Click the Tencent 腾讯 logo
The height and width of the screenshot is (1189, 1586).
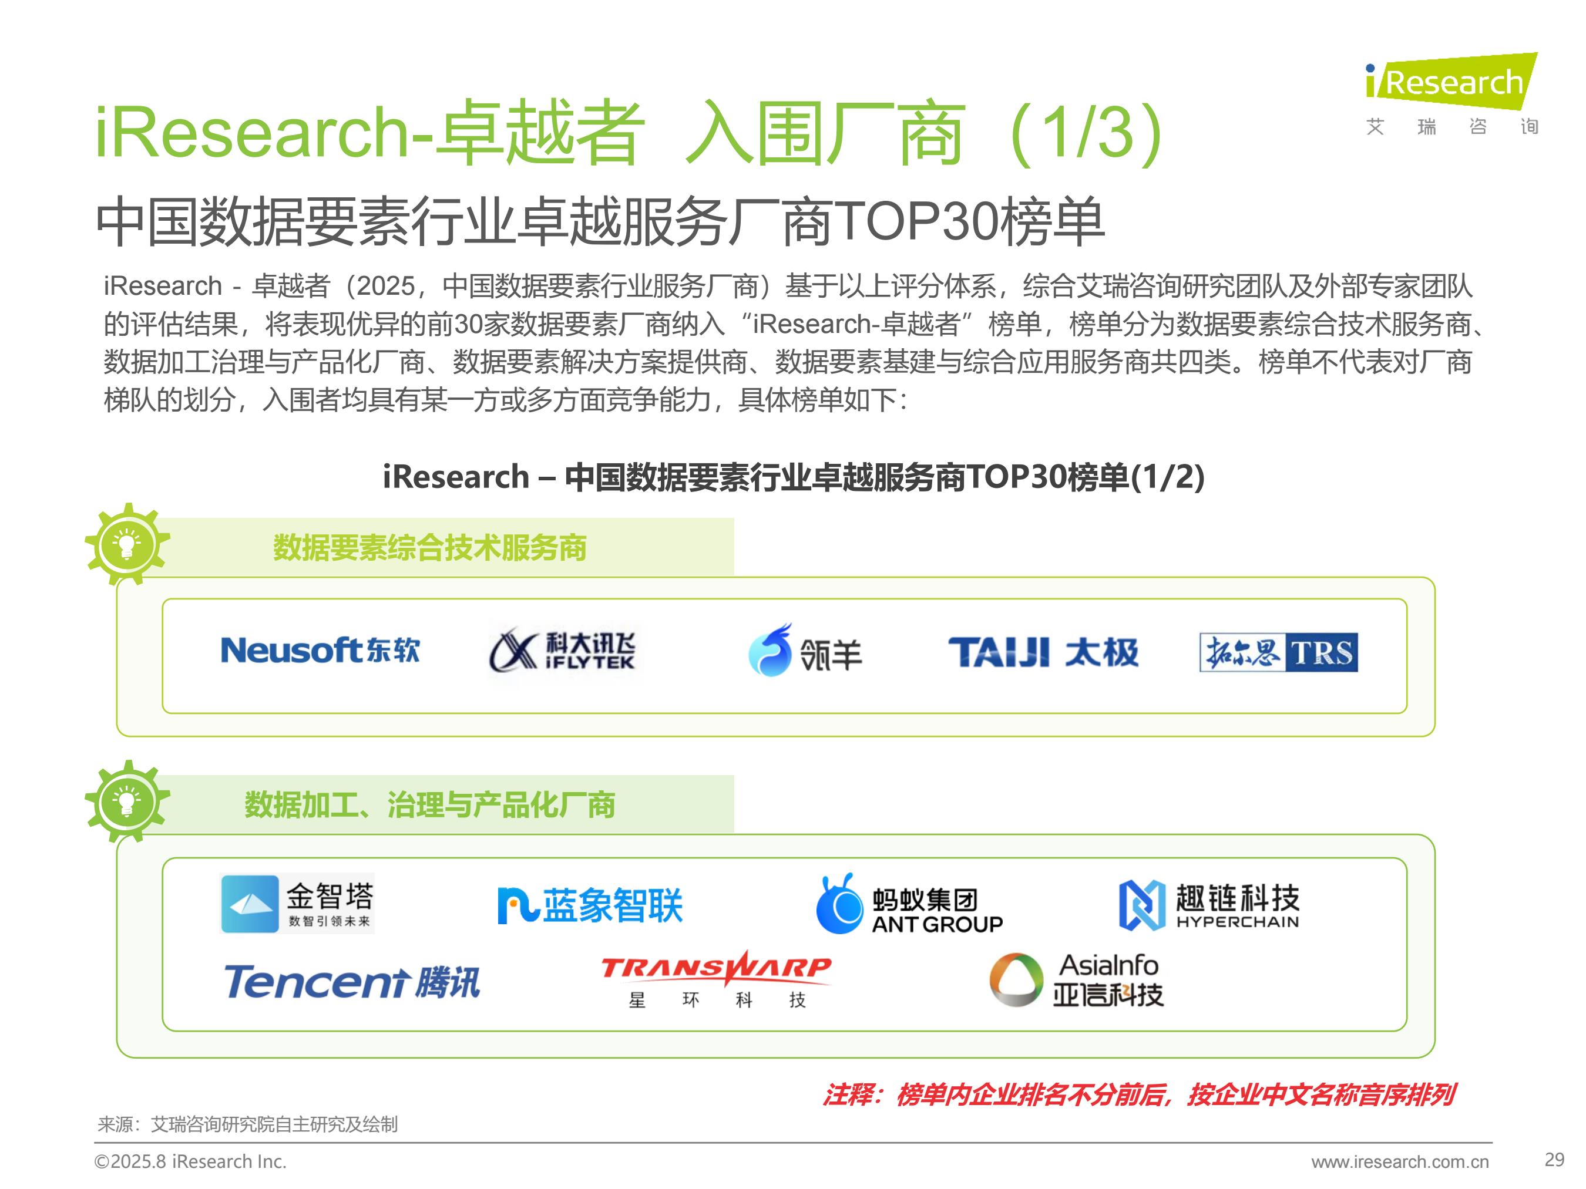pos(352,982)
